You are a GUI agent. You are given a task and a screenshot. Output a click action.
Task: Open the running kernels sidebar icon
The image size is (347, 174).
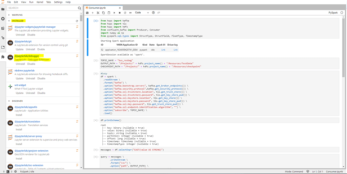tap(3, 19)
